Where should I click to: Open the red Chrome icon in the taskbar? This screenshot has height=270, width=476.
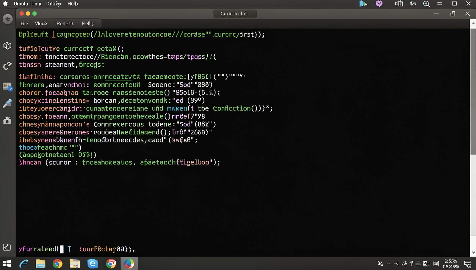tap(111, 264)
